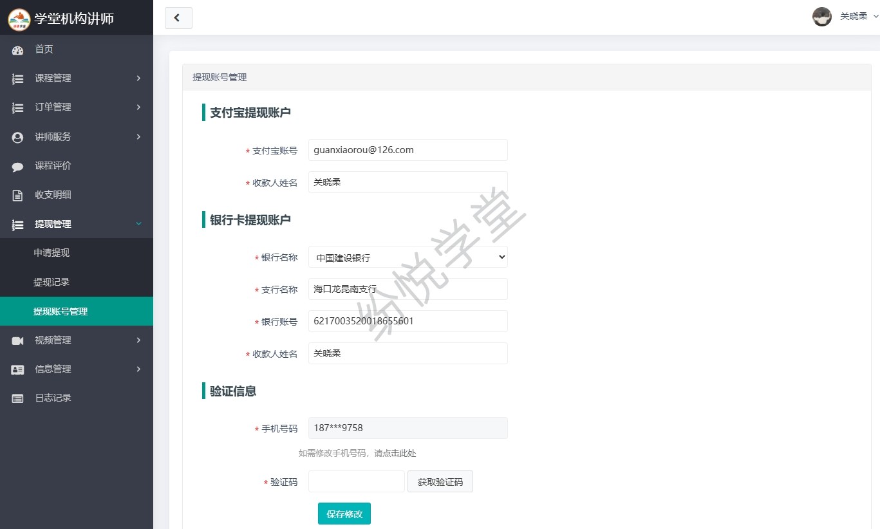This screenshot has width=880, height=529.
Task: Click the information management ID card icon
Action: click(17, 369)
